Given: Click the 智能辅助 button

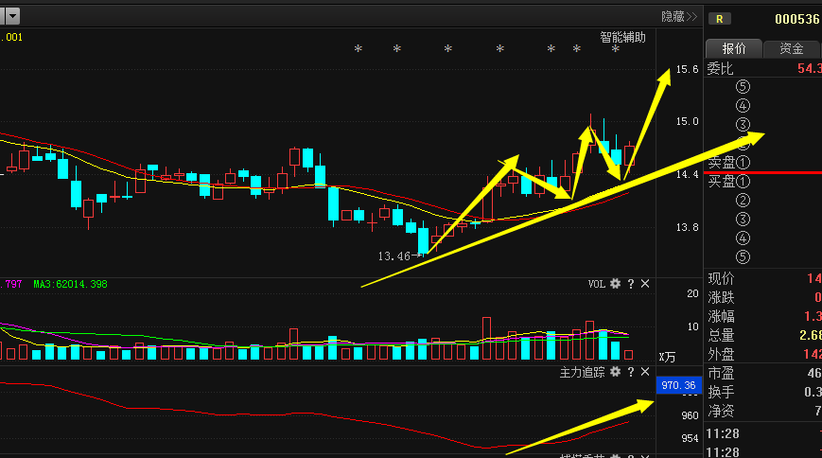Looking at the screenshot, I should pos(622,37).
